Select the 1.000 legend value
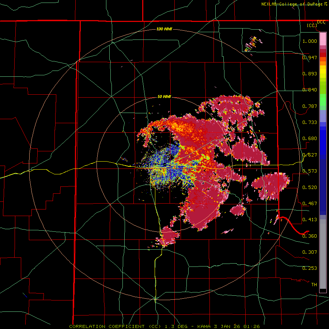The image size is (329, 329). 310,41
